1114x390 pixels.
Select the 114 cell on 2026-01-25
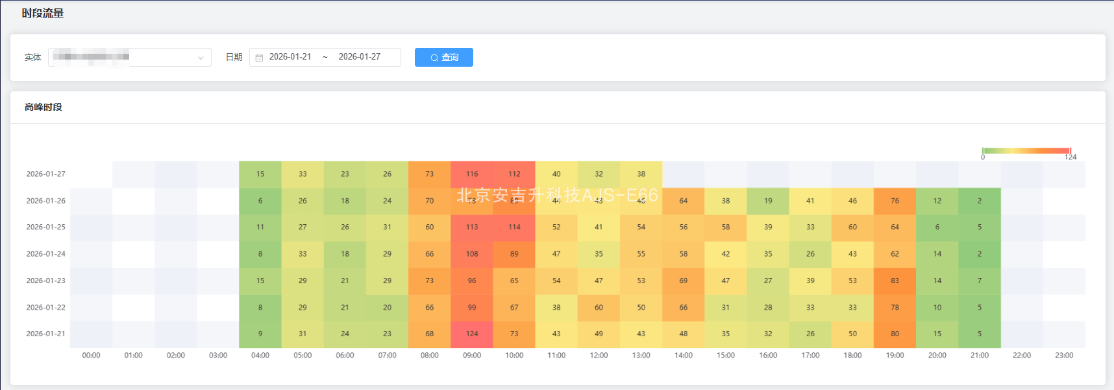(514, 227)
